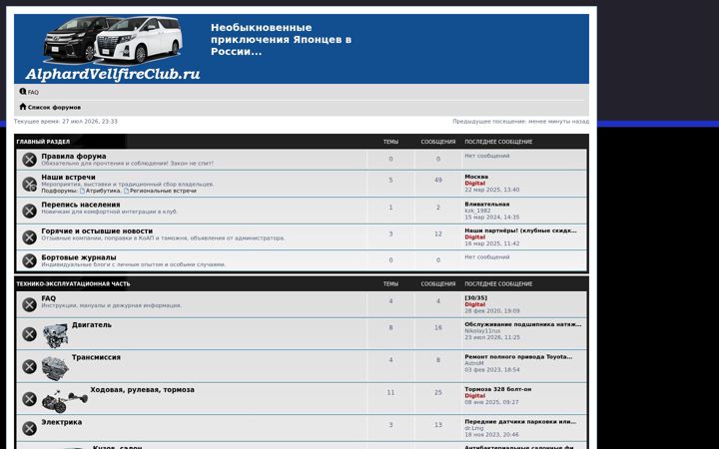Viewport: 719px width, 449px height.
Task: Open the FAQ forum in the technical section
Action: coord(49,298)
